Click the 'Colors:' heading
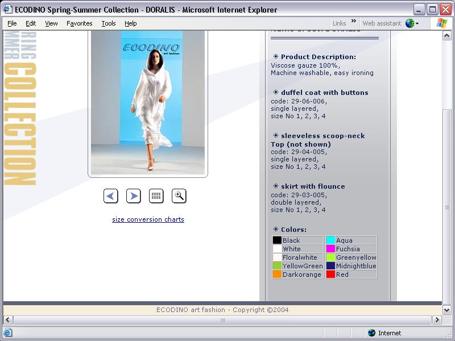Screen dimensions: 455x341 [x=293, y=230]
